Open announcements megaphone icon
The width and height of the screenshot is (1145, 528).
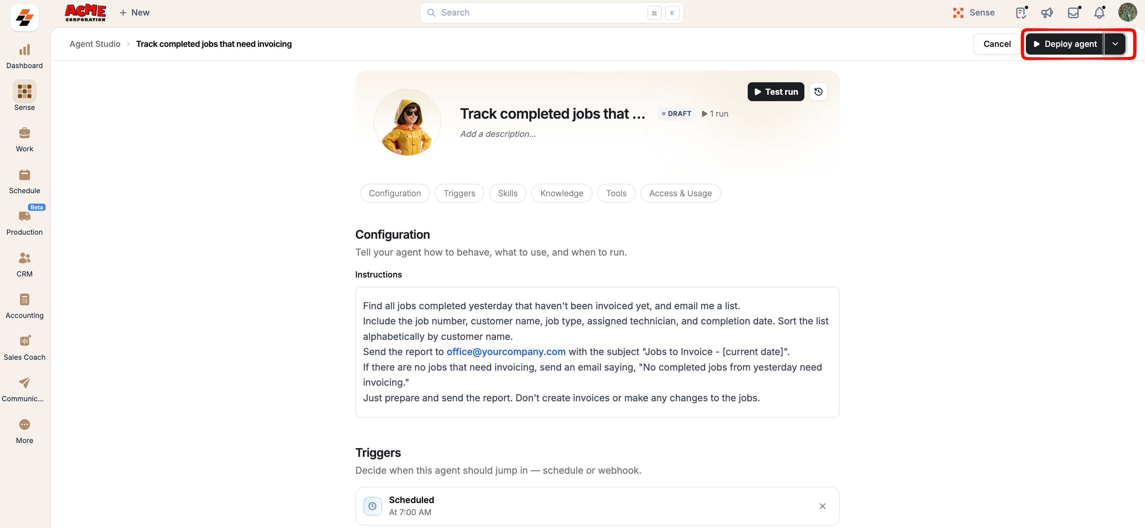[x=1047, y=13]
